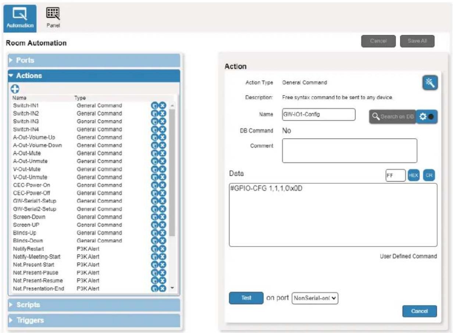This screenshot has height=333, width=453.
Task: Delete the Blinds-Up action
Action: [163, 233]
